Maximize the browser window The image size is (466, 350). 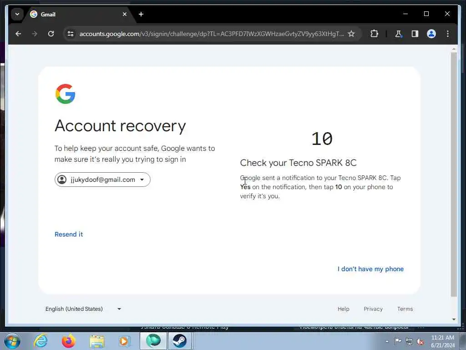click(x=426, y=14)
